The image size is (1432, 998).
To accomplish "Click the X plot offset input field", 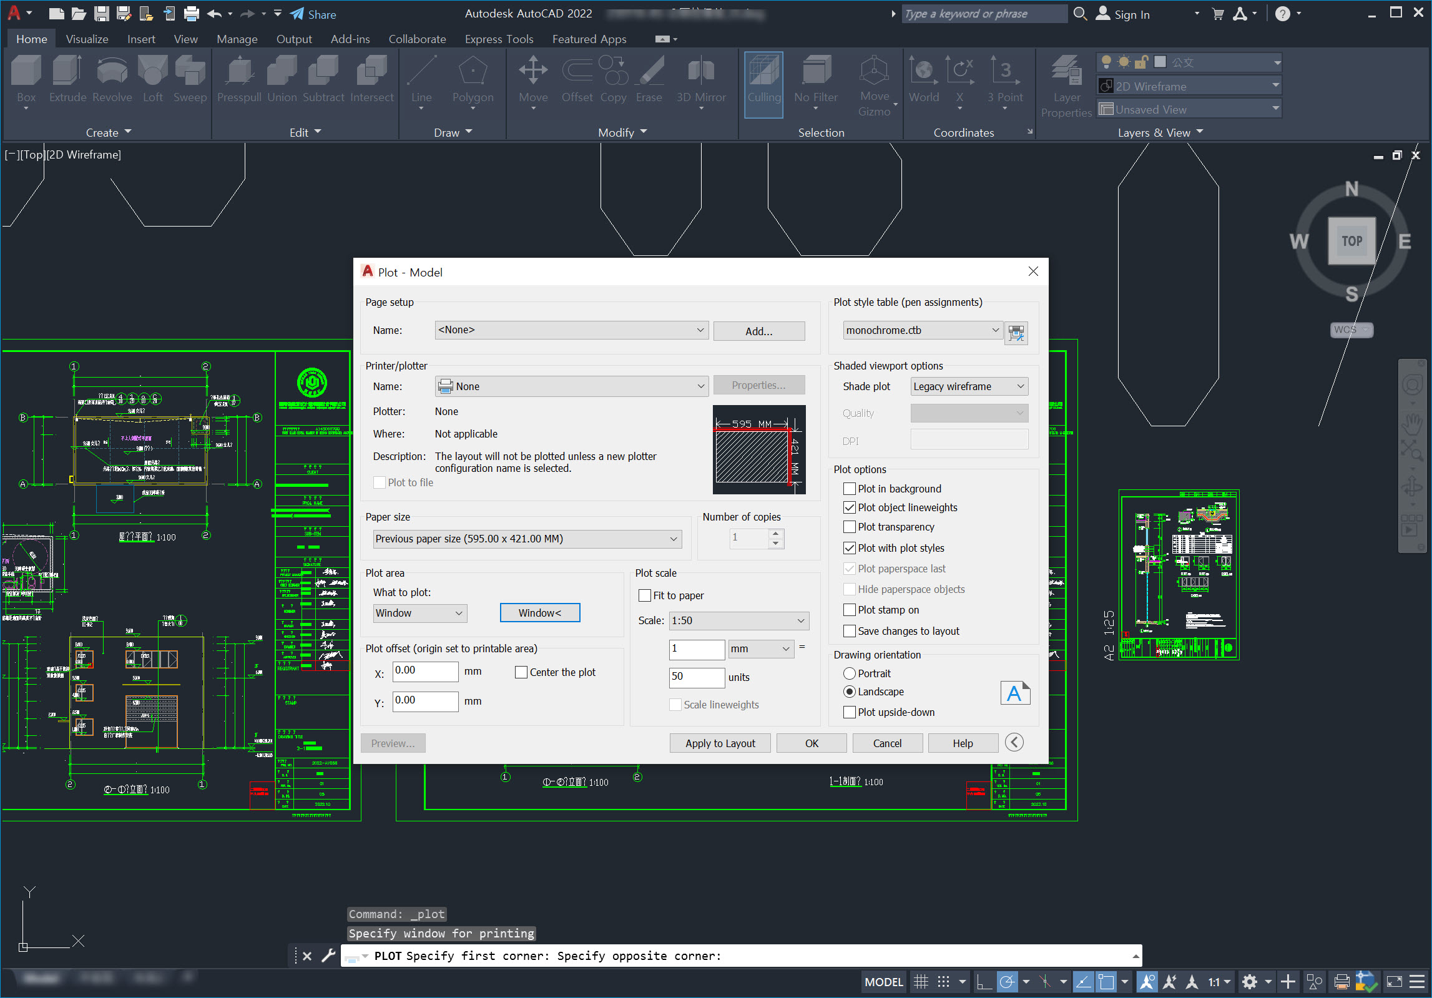I will click(x=424, y=671).
